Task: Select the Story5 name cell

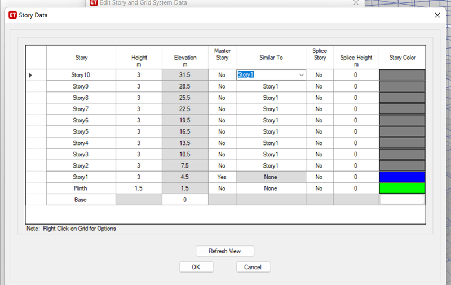Action: [81, 131]
